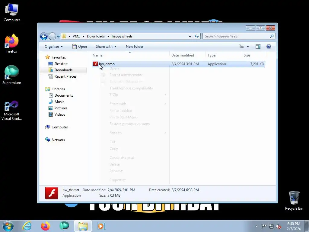Click large Flash icon in details pane

point(52,193)
